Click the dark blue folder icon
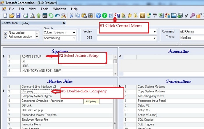This screenshot has width=204, height=129. [x=174, y=15]
